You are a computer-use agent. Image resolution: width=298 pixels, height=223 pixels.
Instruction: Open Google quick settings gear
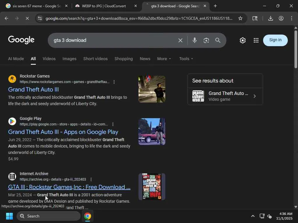[x=242, y=40]
